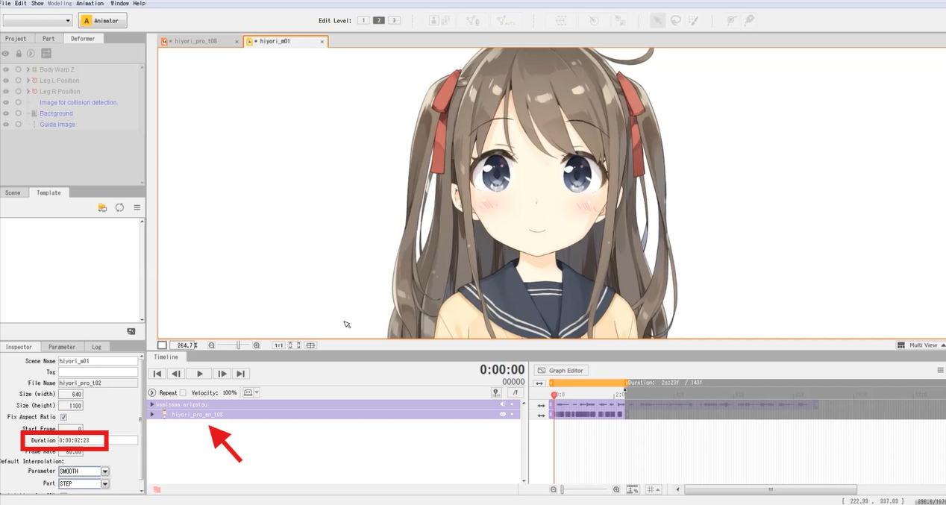The height and width of the screenshot is (505, 946).
Task: Click the template refresh icon
Action: (x=119, y=207)
